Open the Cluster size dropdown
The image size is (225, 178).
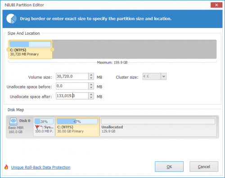[163, 77]
